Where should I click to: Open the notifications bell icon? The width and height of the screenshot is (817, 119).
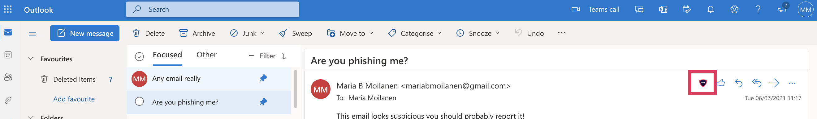711,10
